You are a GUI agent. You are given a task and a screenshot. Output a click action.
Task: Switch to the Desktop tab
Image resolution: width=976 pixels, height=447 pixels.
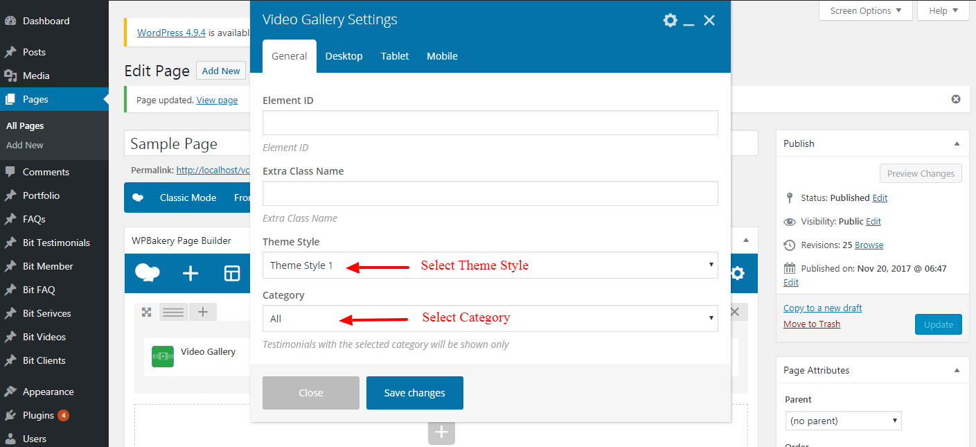[x=344, y=56]
